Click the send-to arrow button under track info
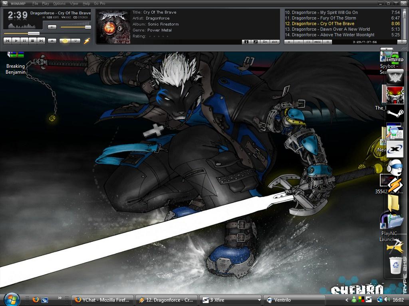 pyautogui.click(x=265, y=41)
